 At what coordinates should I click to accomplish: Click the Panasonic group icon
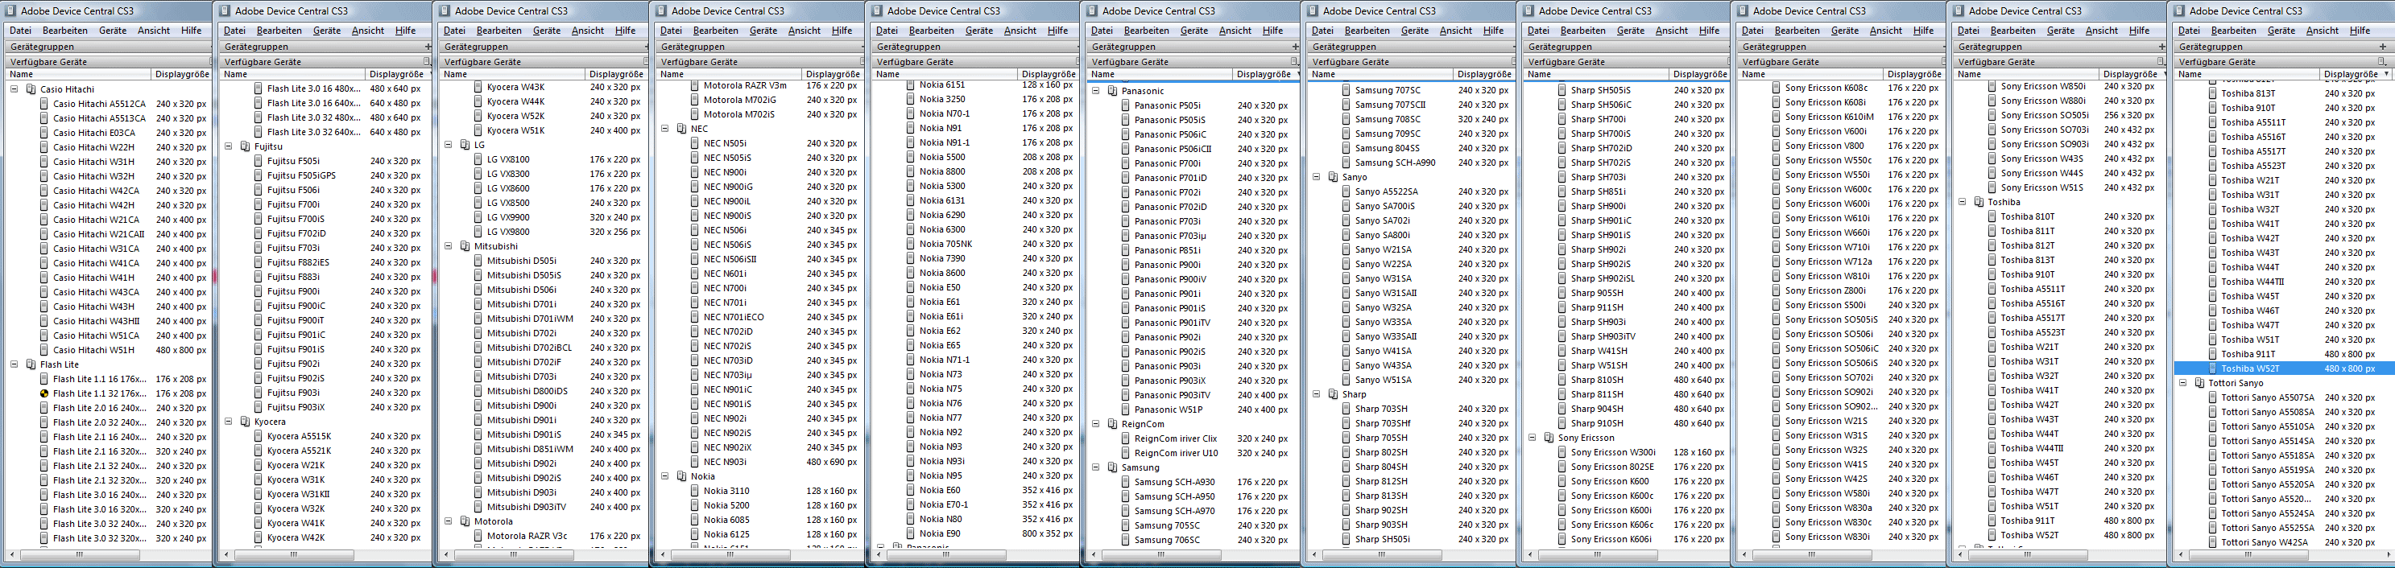point(1112,91)
